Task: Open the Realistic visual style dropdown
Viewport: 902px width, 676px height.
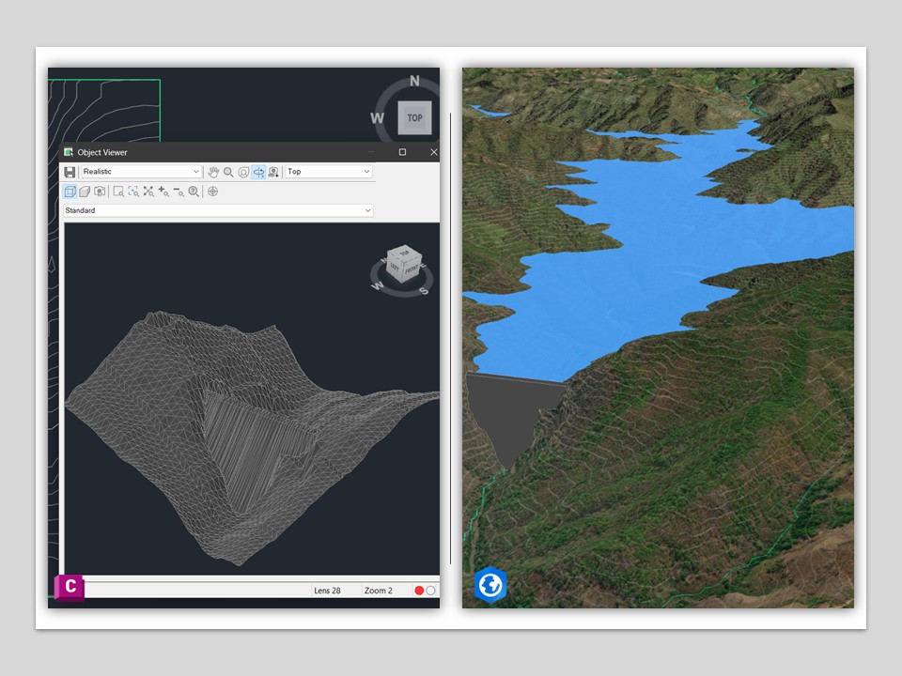Action: click(x=140, y=172)
